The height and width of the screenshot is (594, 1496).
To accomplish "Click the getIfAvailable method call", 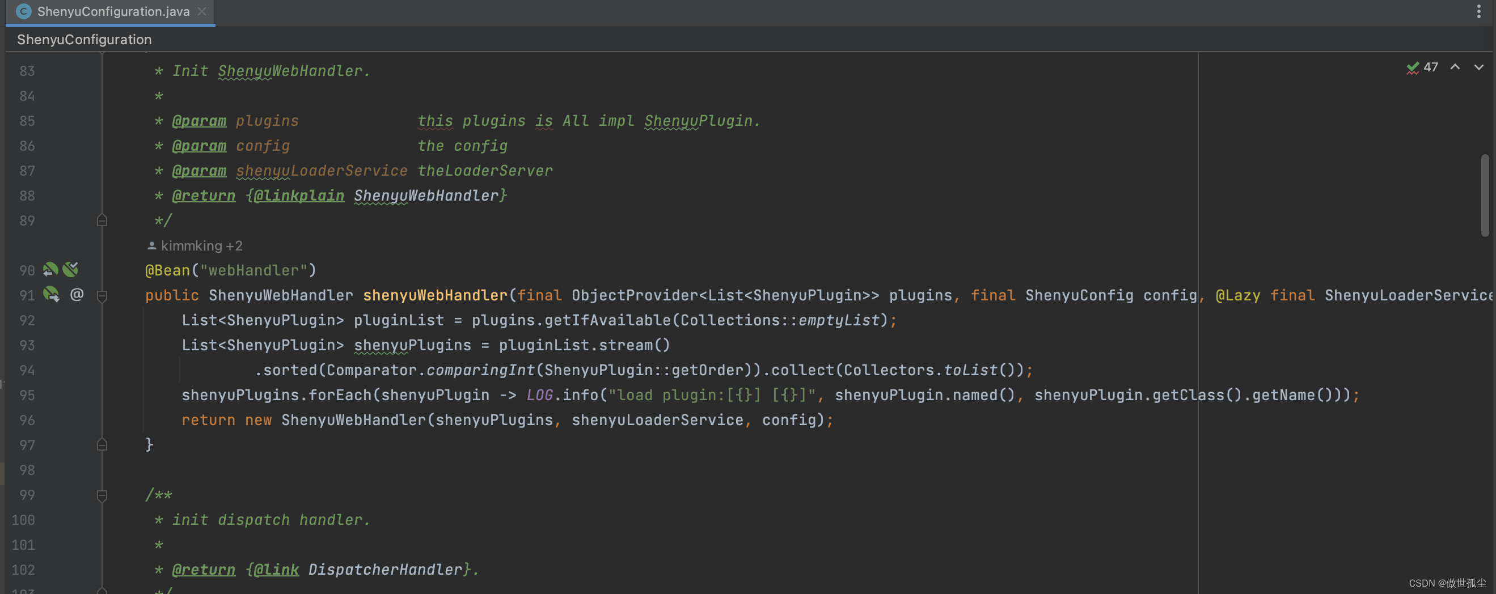I will 607,320.
